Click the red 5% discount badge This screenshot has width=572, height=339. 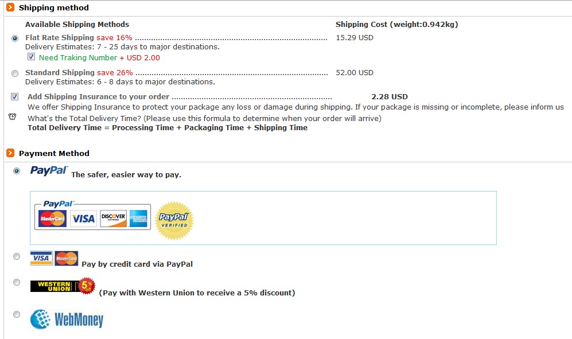85,285
